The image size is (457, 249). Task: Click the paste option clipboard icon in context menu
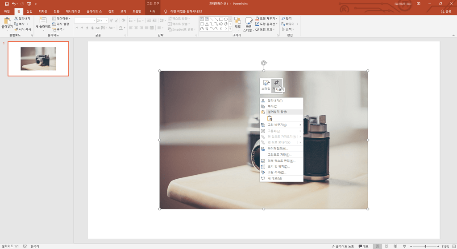[270, 118]
